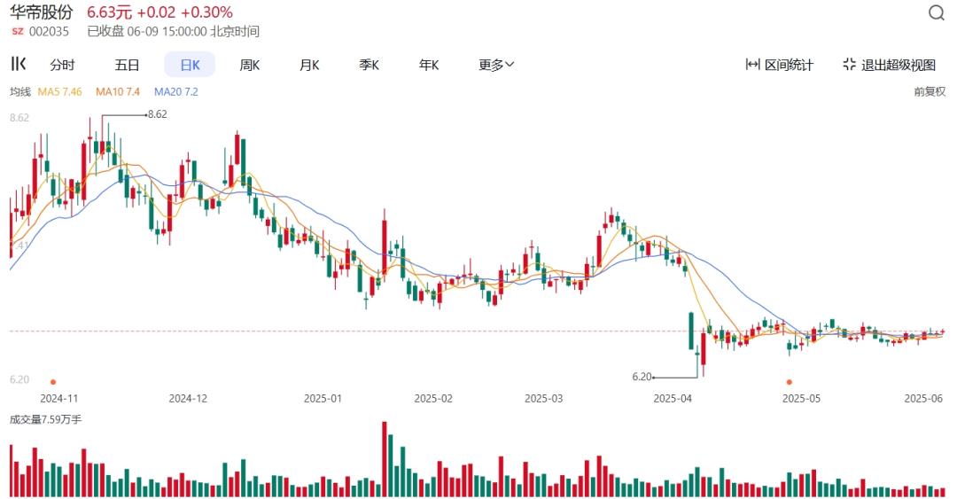Switch to the 季K quarterly tab

369,65
